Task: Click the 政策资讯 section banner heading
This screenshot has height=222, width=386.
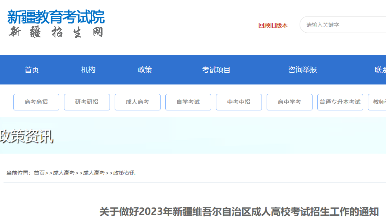Action: click(x=26, y=136)
